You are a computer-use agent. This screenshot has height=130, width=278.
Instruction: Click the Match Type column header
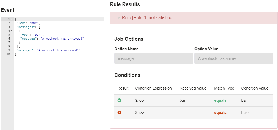[x=224, y=88]
